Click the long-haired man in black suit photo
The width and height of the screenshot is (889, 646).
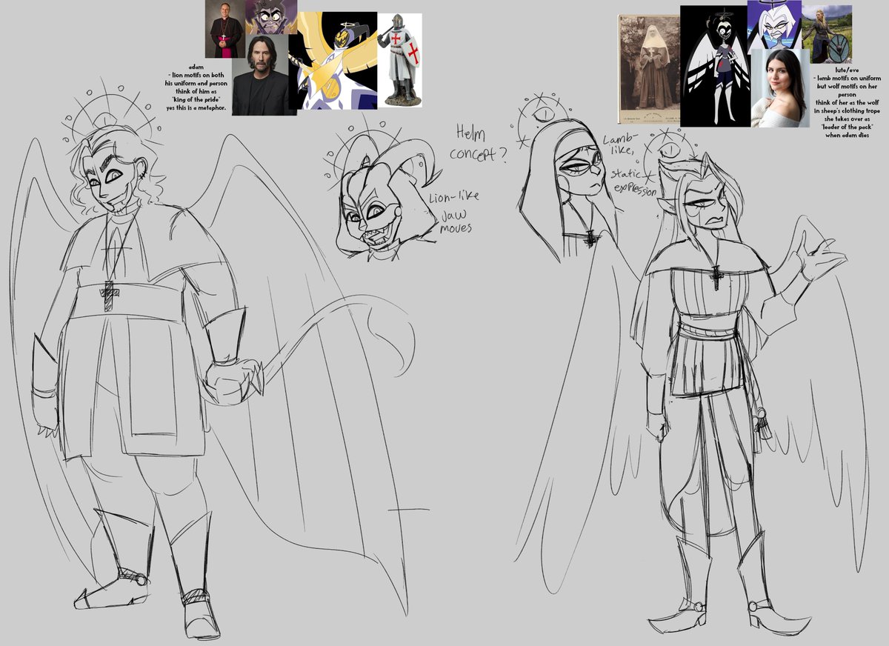260,75
